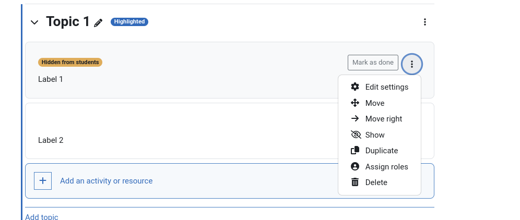
Task: Select Duplicate menu entry text
Action: (x=381, y=151)
